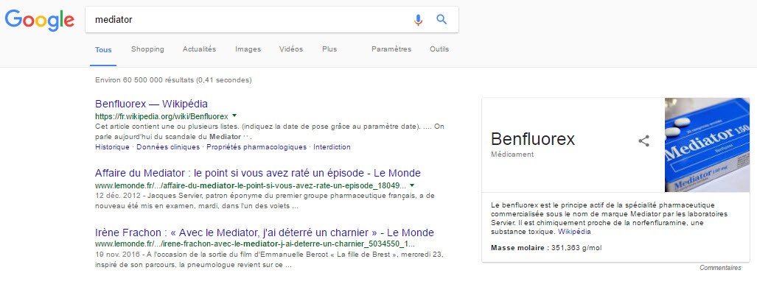Open the Shopping tab
Viewport: 757px width, 284px height.
[x=147, y=49]
